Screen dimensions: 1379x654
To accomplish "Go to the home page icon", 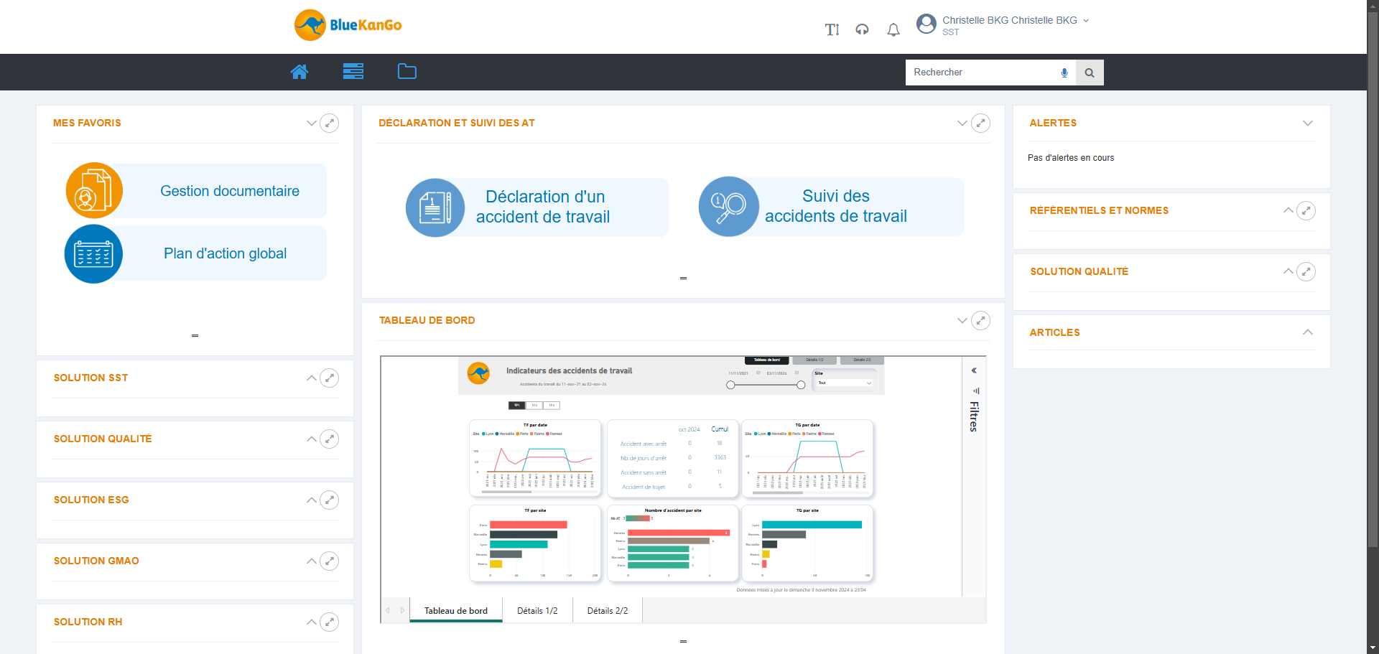I will (300, 71).
